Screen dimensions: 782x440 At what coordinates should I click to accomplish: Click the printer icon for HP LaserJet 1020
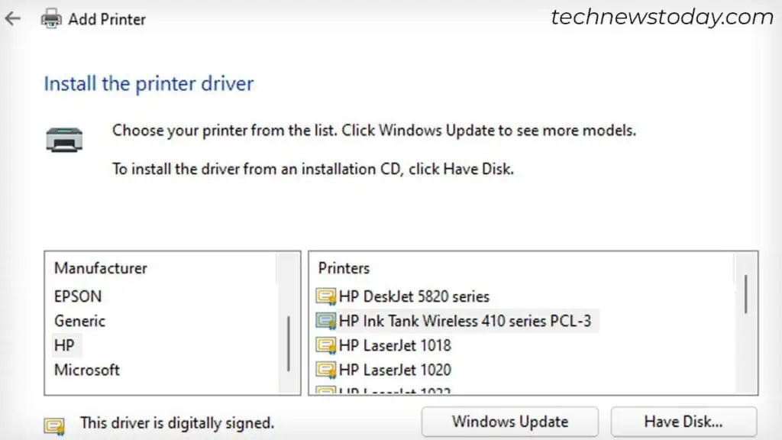pyautogui.click(x=328, y=370)
